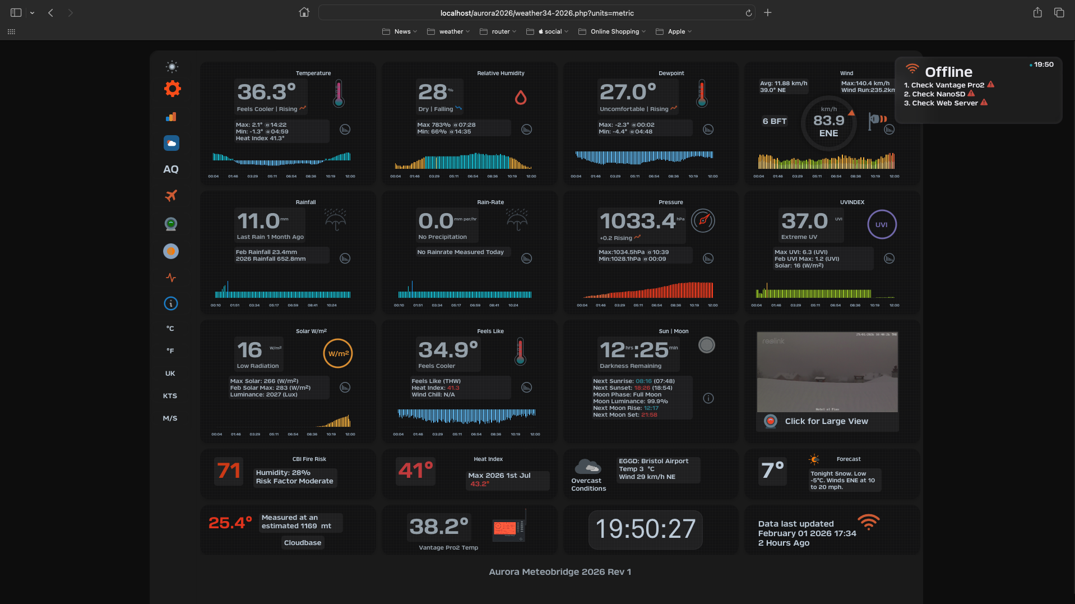This screenshot has height=604, width=1075.
Task: Switch units to °F
Action: tap(170, 351)
